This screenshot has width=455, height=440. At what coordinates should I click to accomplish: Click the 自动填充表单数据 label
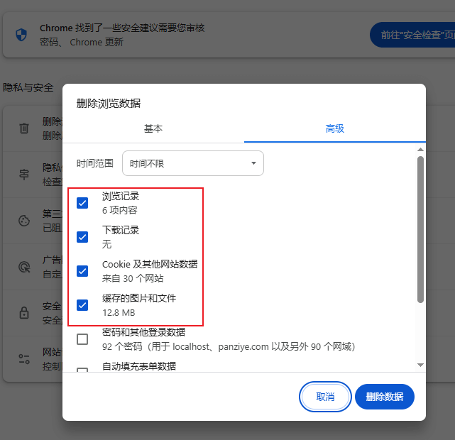tap(139, 366)
